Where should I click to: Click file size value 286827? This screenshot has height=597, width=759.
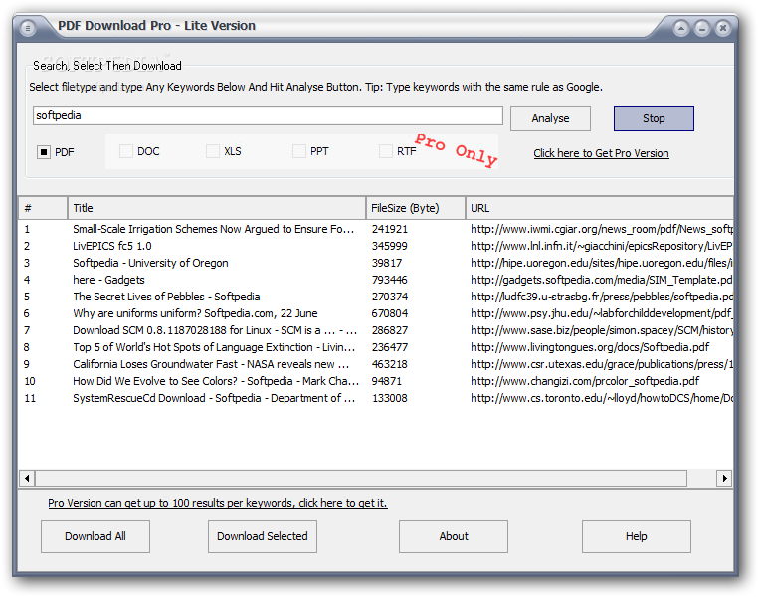coord(390,330)
